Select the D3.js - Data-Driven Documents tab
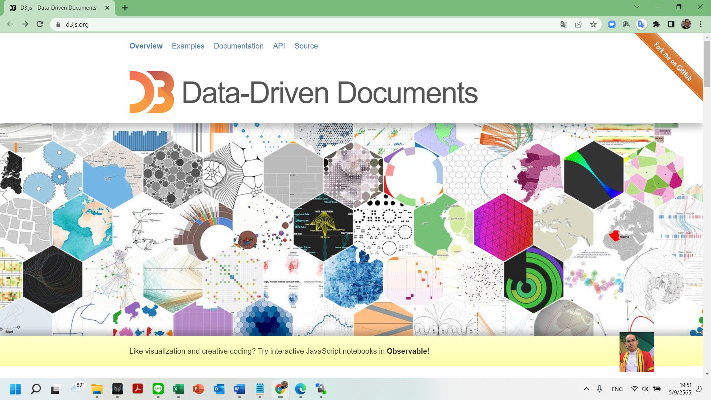Image resolution: width=711 pixels, height=400 pixels. (x=59, y=8)
